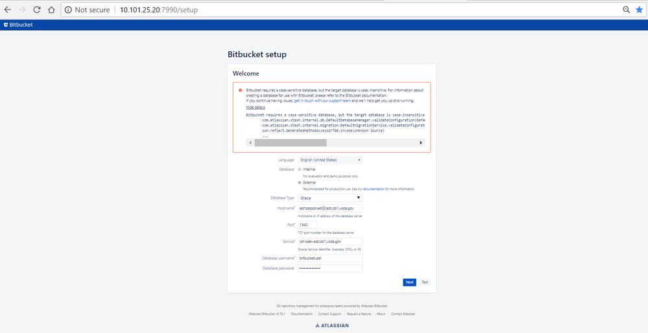
Task: Click 'Oracle Service Identifier' hint text
Action: [x=330, y=249]
